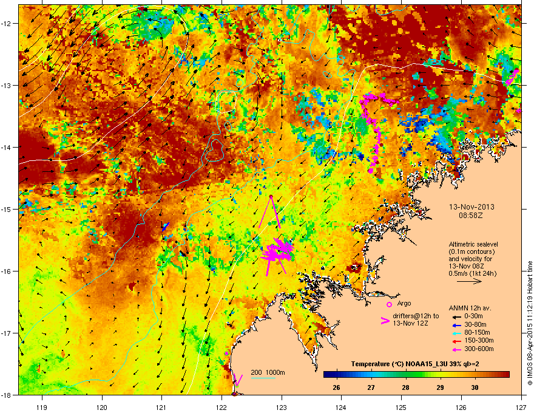Click the longitude axis label 120
Viewport: 534px width, 413px height.
(102, 407)
